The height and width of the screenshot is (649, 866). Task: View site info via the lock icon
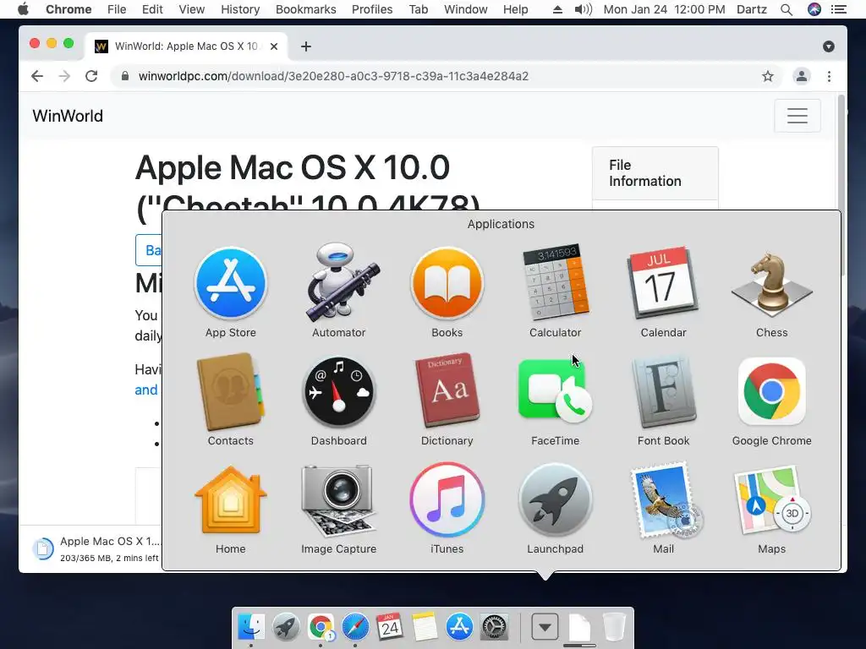[x=125, y=76]
